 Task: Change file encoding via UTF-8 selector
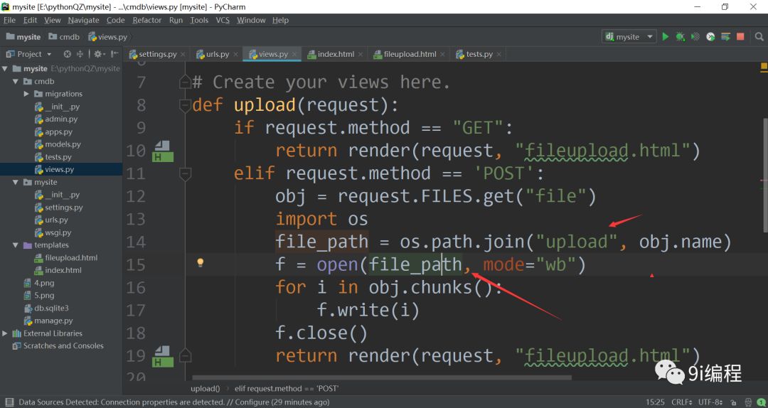point(710,402)
